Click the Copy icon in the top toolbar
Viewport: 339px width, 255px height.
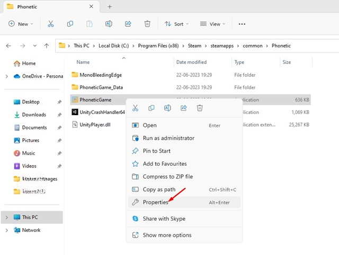point(70,24)
